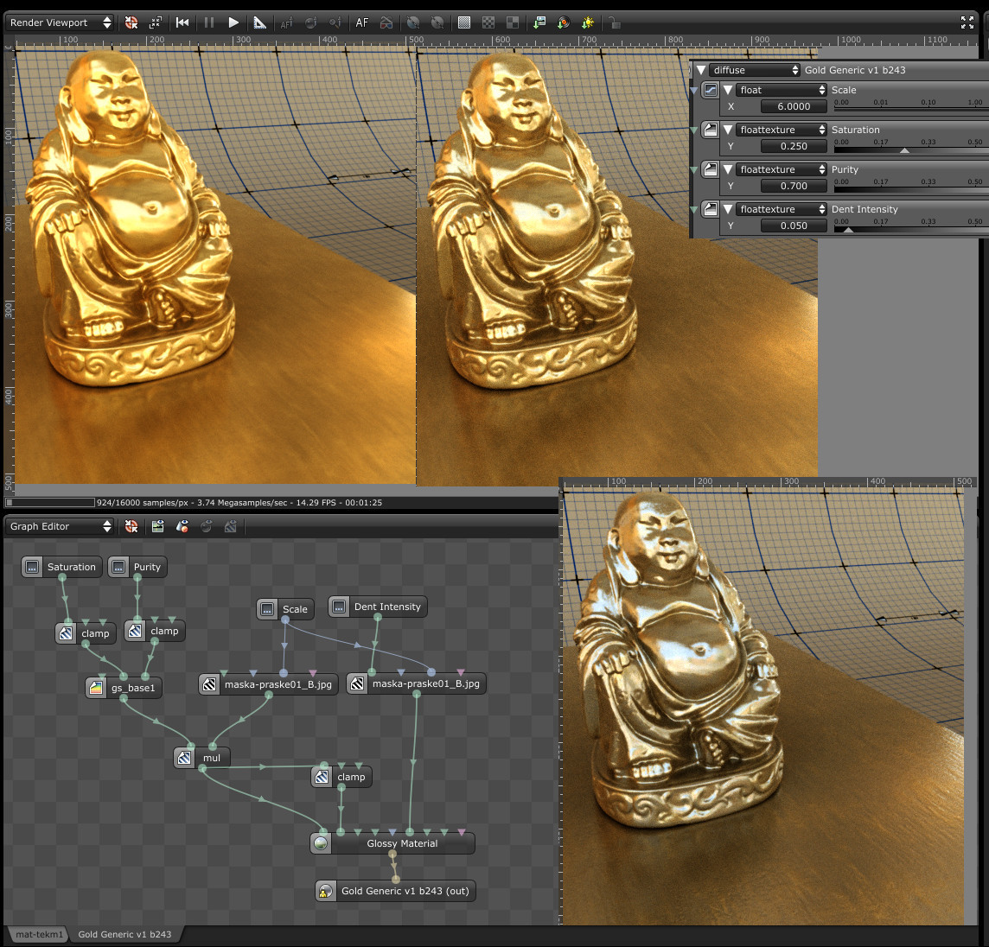Select the clamp node below Saturation
The image size is (989, 947).
86,633
